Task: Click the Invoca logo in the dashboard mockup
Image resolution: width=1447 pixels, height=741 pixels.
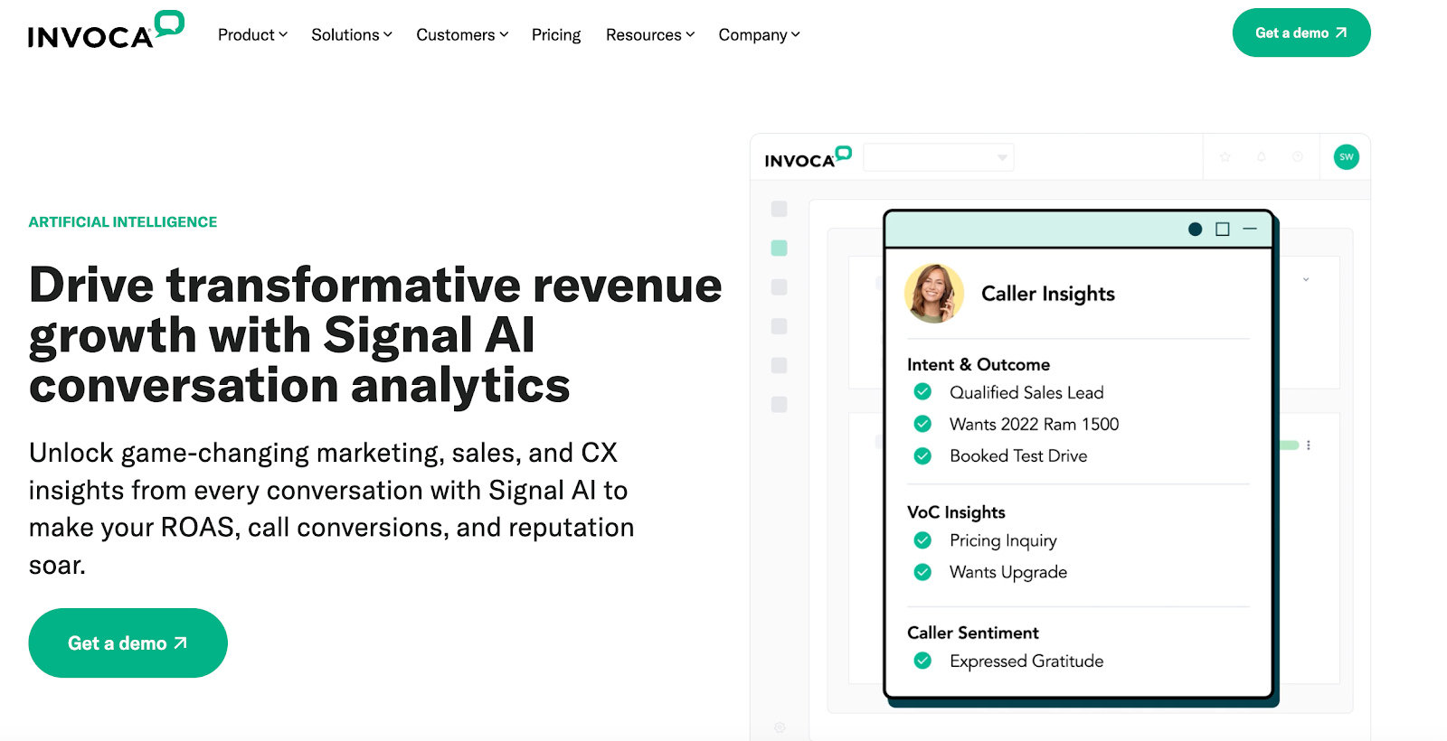Action: tap(808, 158)
